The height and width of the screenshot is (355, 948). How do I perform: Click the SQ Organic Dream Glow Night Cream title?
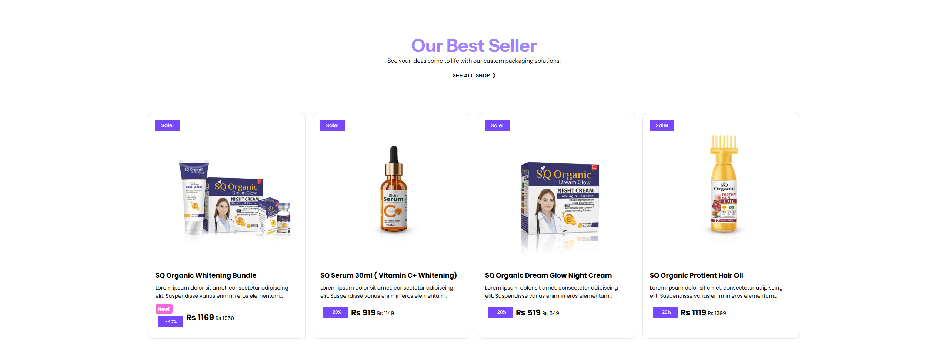548,275
